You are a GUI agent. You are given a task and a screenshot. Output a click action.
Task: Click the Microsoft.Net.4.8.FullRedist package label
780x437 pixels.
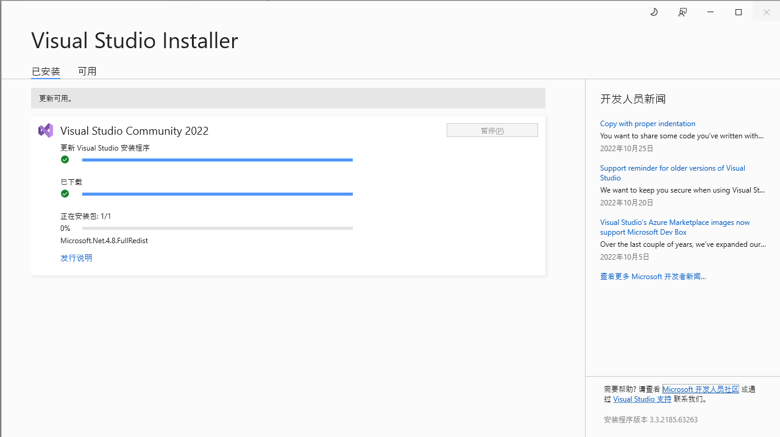[104, 240]
